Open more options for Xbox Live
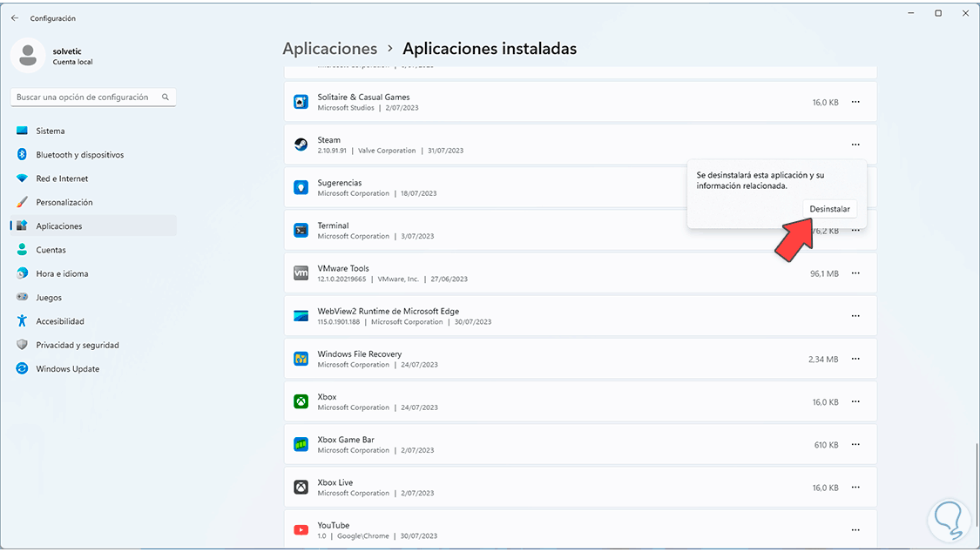 [855, 487]
